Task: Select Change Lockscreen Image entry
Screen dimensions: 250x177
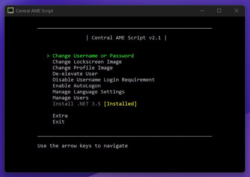Action: pyautogui.click(x=87, y=62)
